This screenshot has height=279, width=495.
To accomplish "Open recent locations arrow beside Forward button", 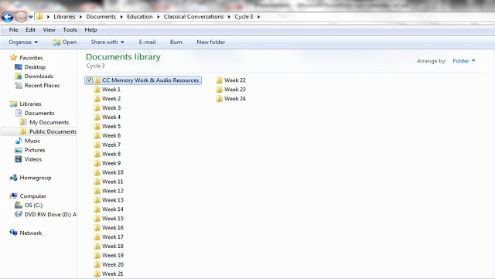I will tap(31, 17).
